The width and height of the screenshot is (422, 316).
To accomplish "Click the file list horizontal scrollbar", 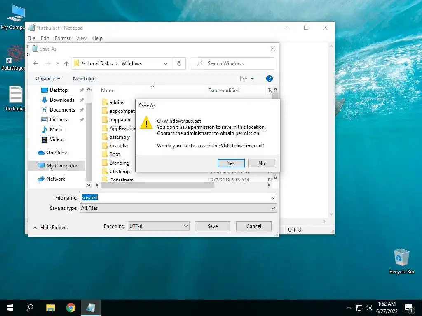I will tap(157, 185).
